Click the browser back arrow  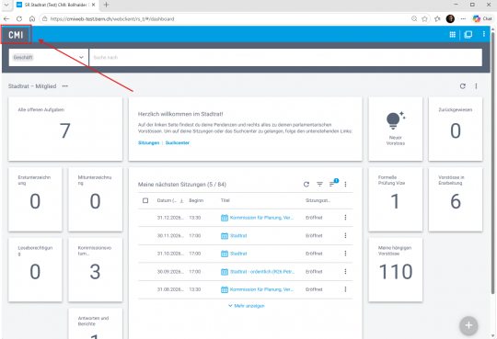[6, 19]
